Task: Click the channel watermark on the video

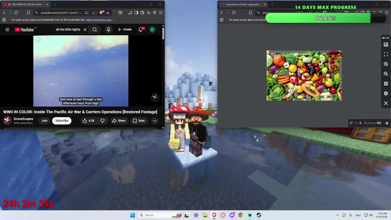Action: (x=155, y=97)
